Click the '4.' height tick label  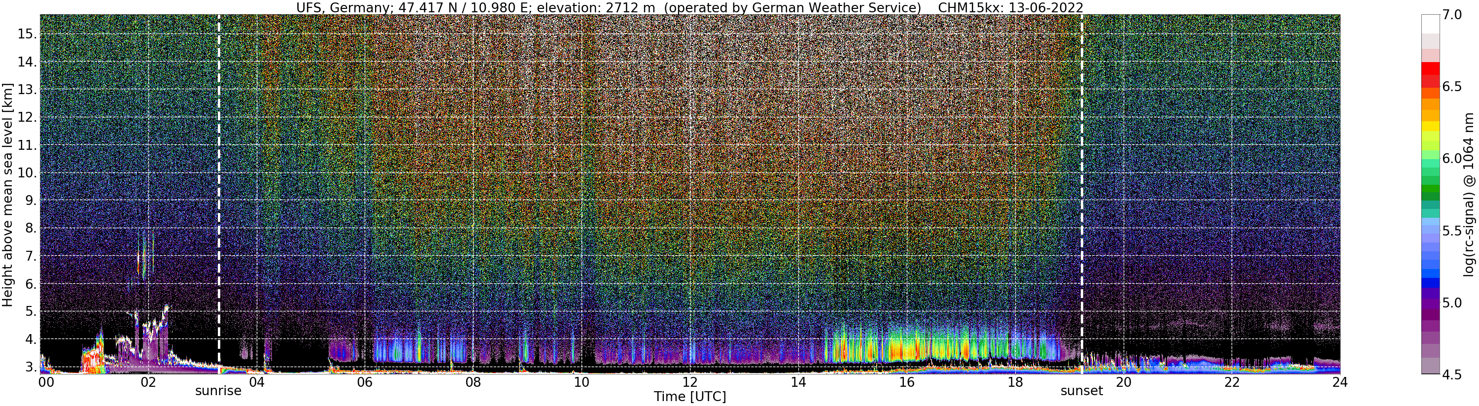point(31,340)
